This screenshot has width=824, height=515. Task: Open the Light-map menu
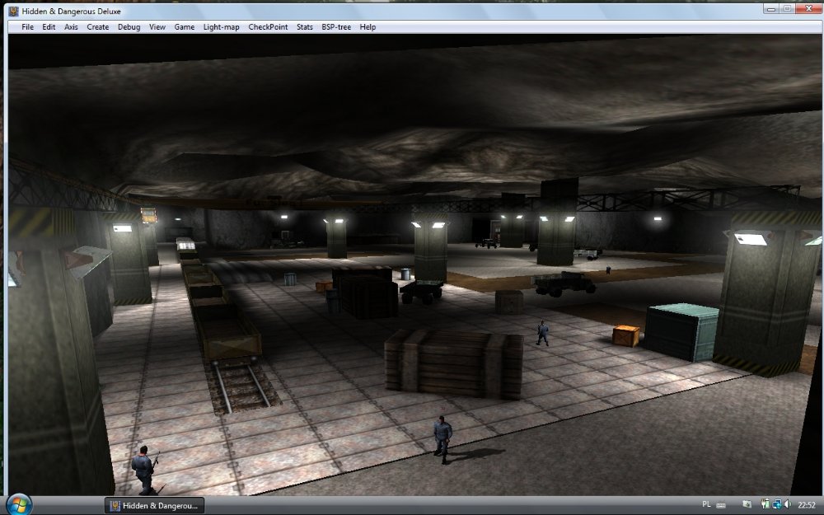[221, 27]
